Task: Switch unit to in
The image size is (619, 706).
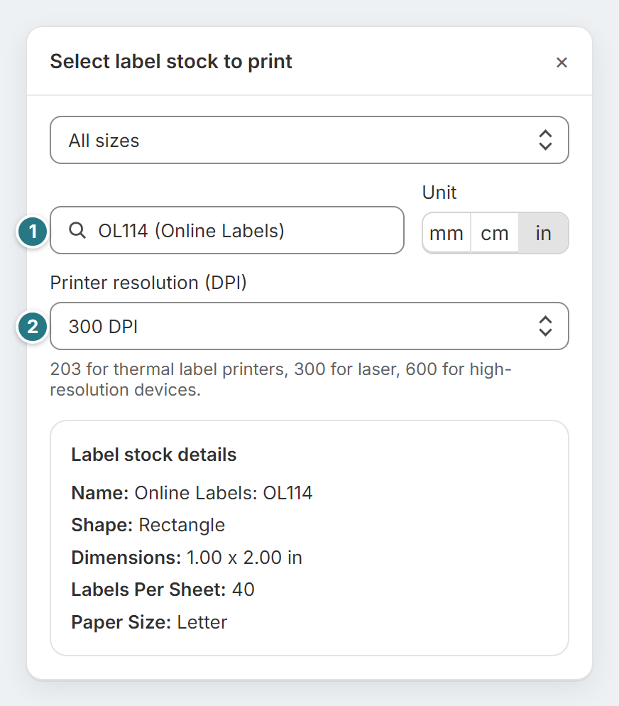Action: pos(544,233)
